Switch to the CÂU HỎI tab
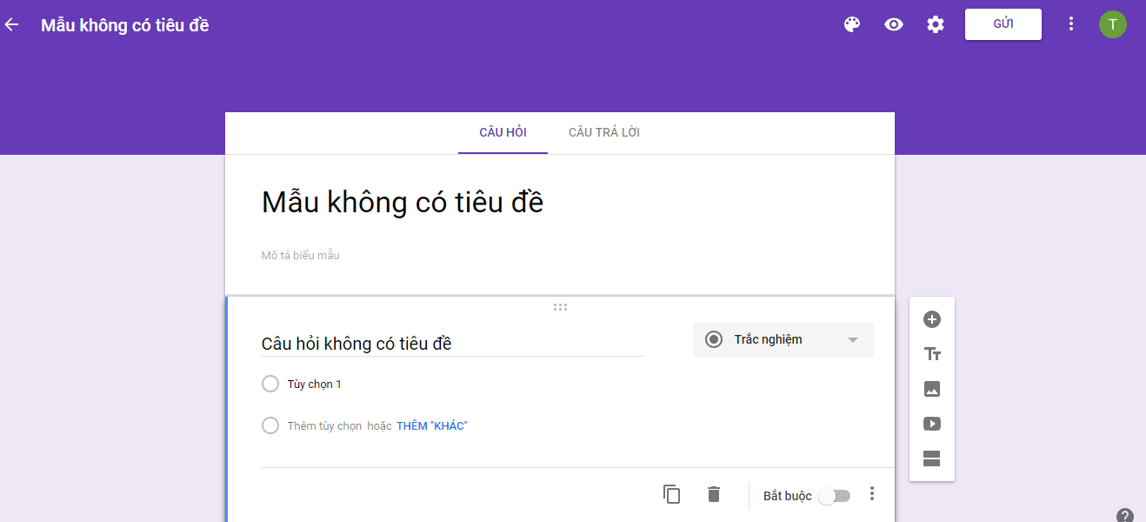 [503, 132]
